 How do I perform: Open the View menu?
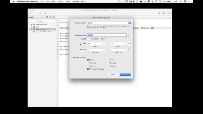click(x=53, y=1)
